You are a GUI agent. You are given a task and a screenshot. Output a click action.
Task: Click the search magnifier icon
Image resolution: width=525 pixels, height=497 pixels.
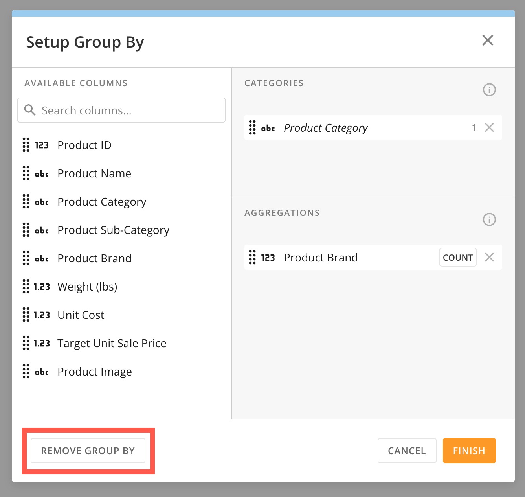tap(30, 110)
